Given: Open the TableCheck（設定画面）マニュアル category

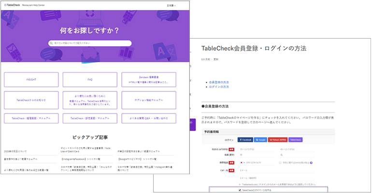Looking at the screenshot, I should pos(90,118).
